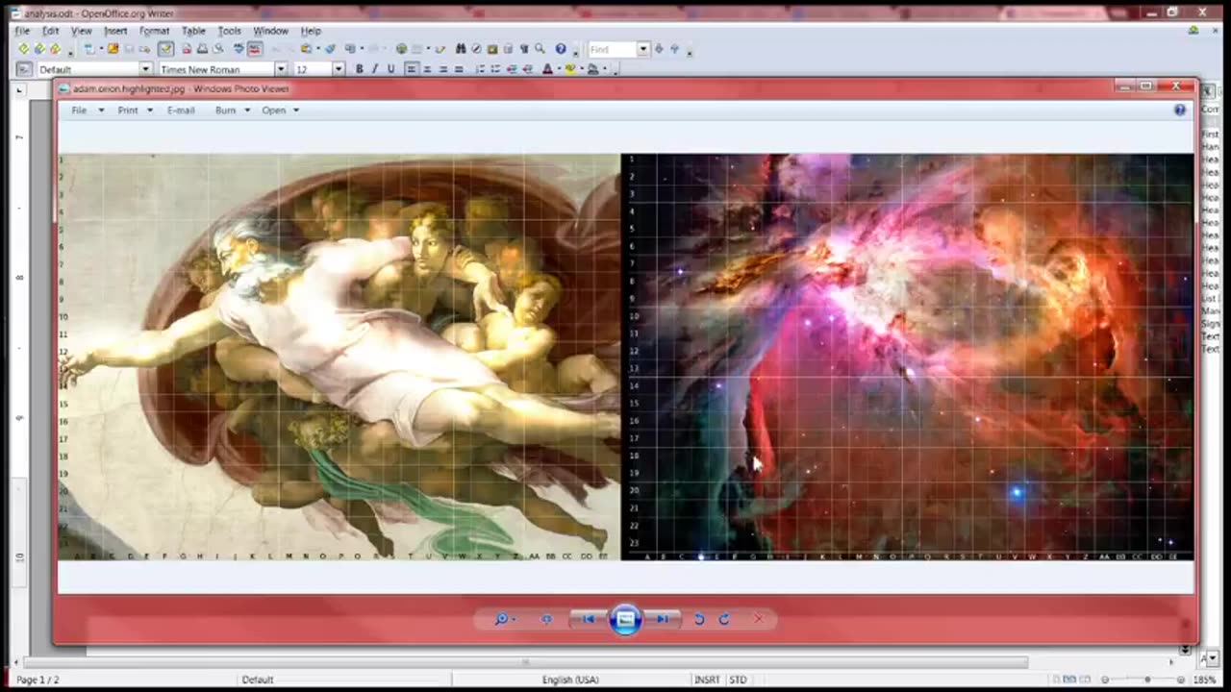Open paragraph style Default dropdown
Image resolution: width=1231 pixels, height=692 pixels.
(146, 69)
